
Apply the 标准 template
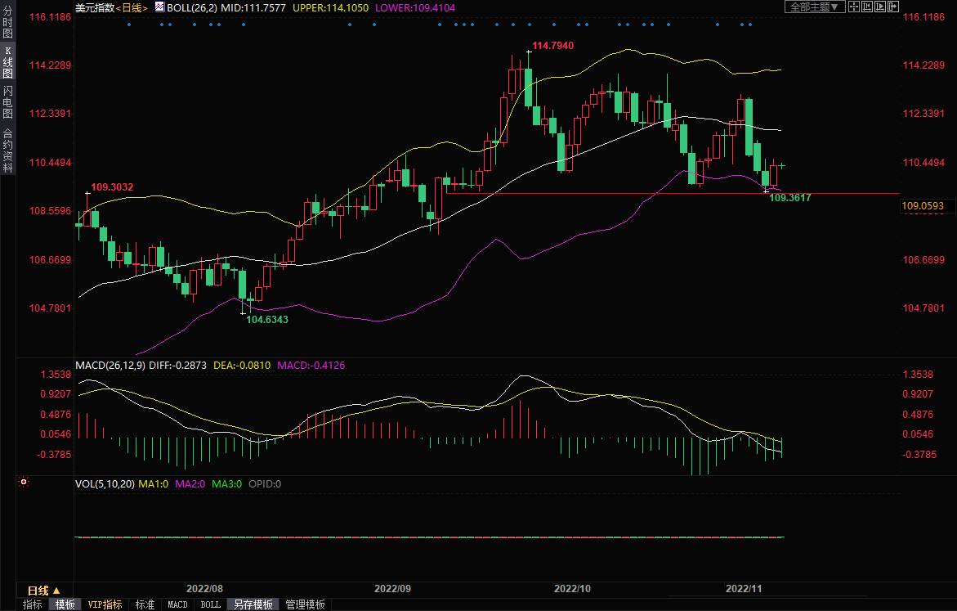145,604
